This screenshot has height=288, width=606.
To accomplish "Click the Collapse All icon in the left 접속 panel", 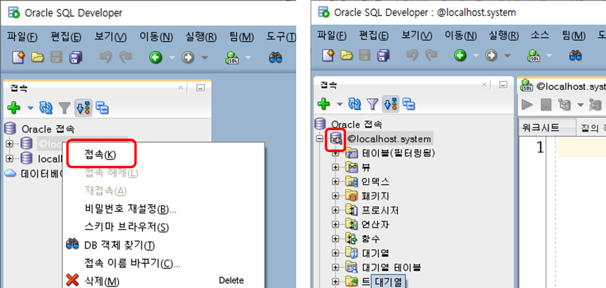I will point(102,108).
